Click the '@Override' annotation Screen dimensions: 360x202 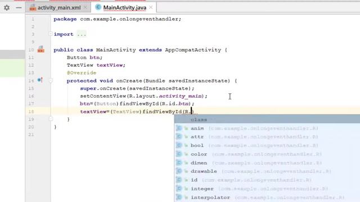(82, 73)
